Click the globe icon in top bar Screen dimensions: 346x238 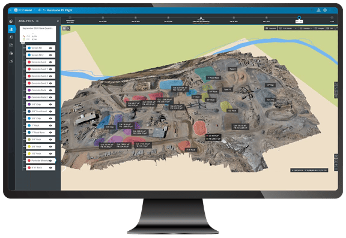coord(325,10)
